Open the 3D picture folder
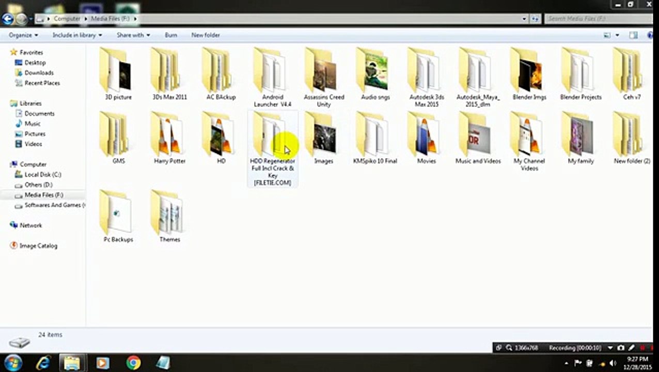659x372 pixels. pyautogui.click(x=118, y=73)
